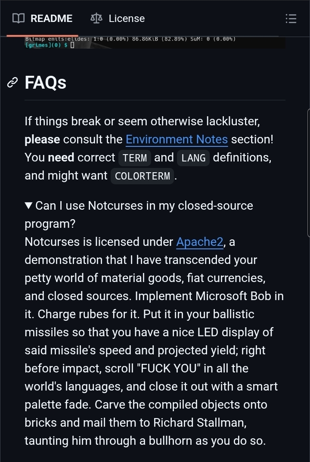Image resolution: width=310 pixels, height=462 pixels.
Task: Open the outline list icon
Action: pos(291,19)
